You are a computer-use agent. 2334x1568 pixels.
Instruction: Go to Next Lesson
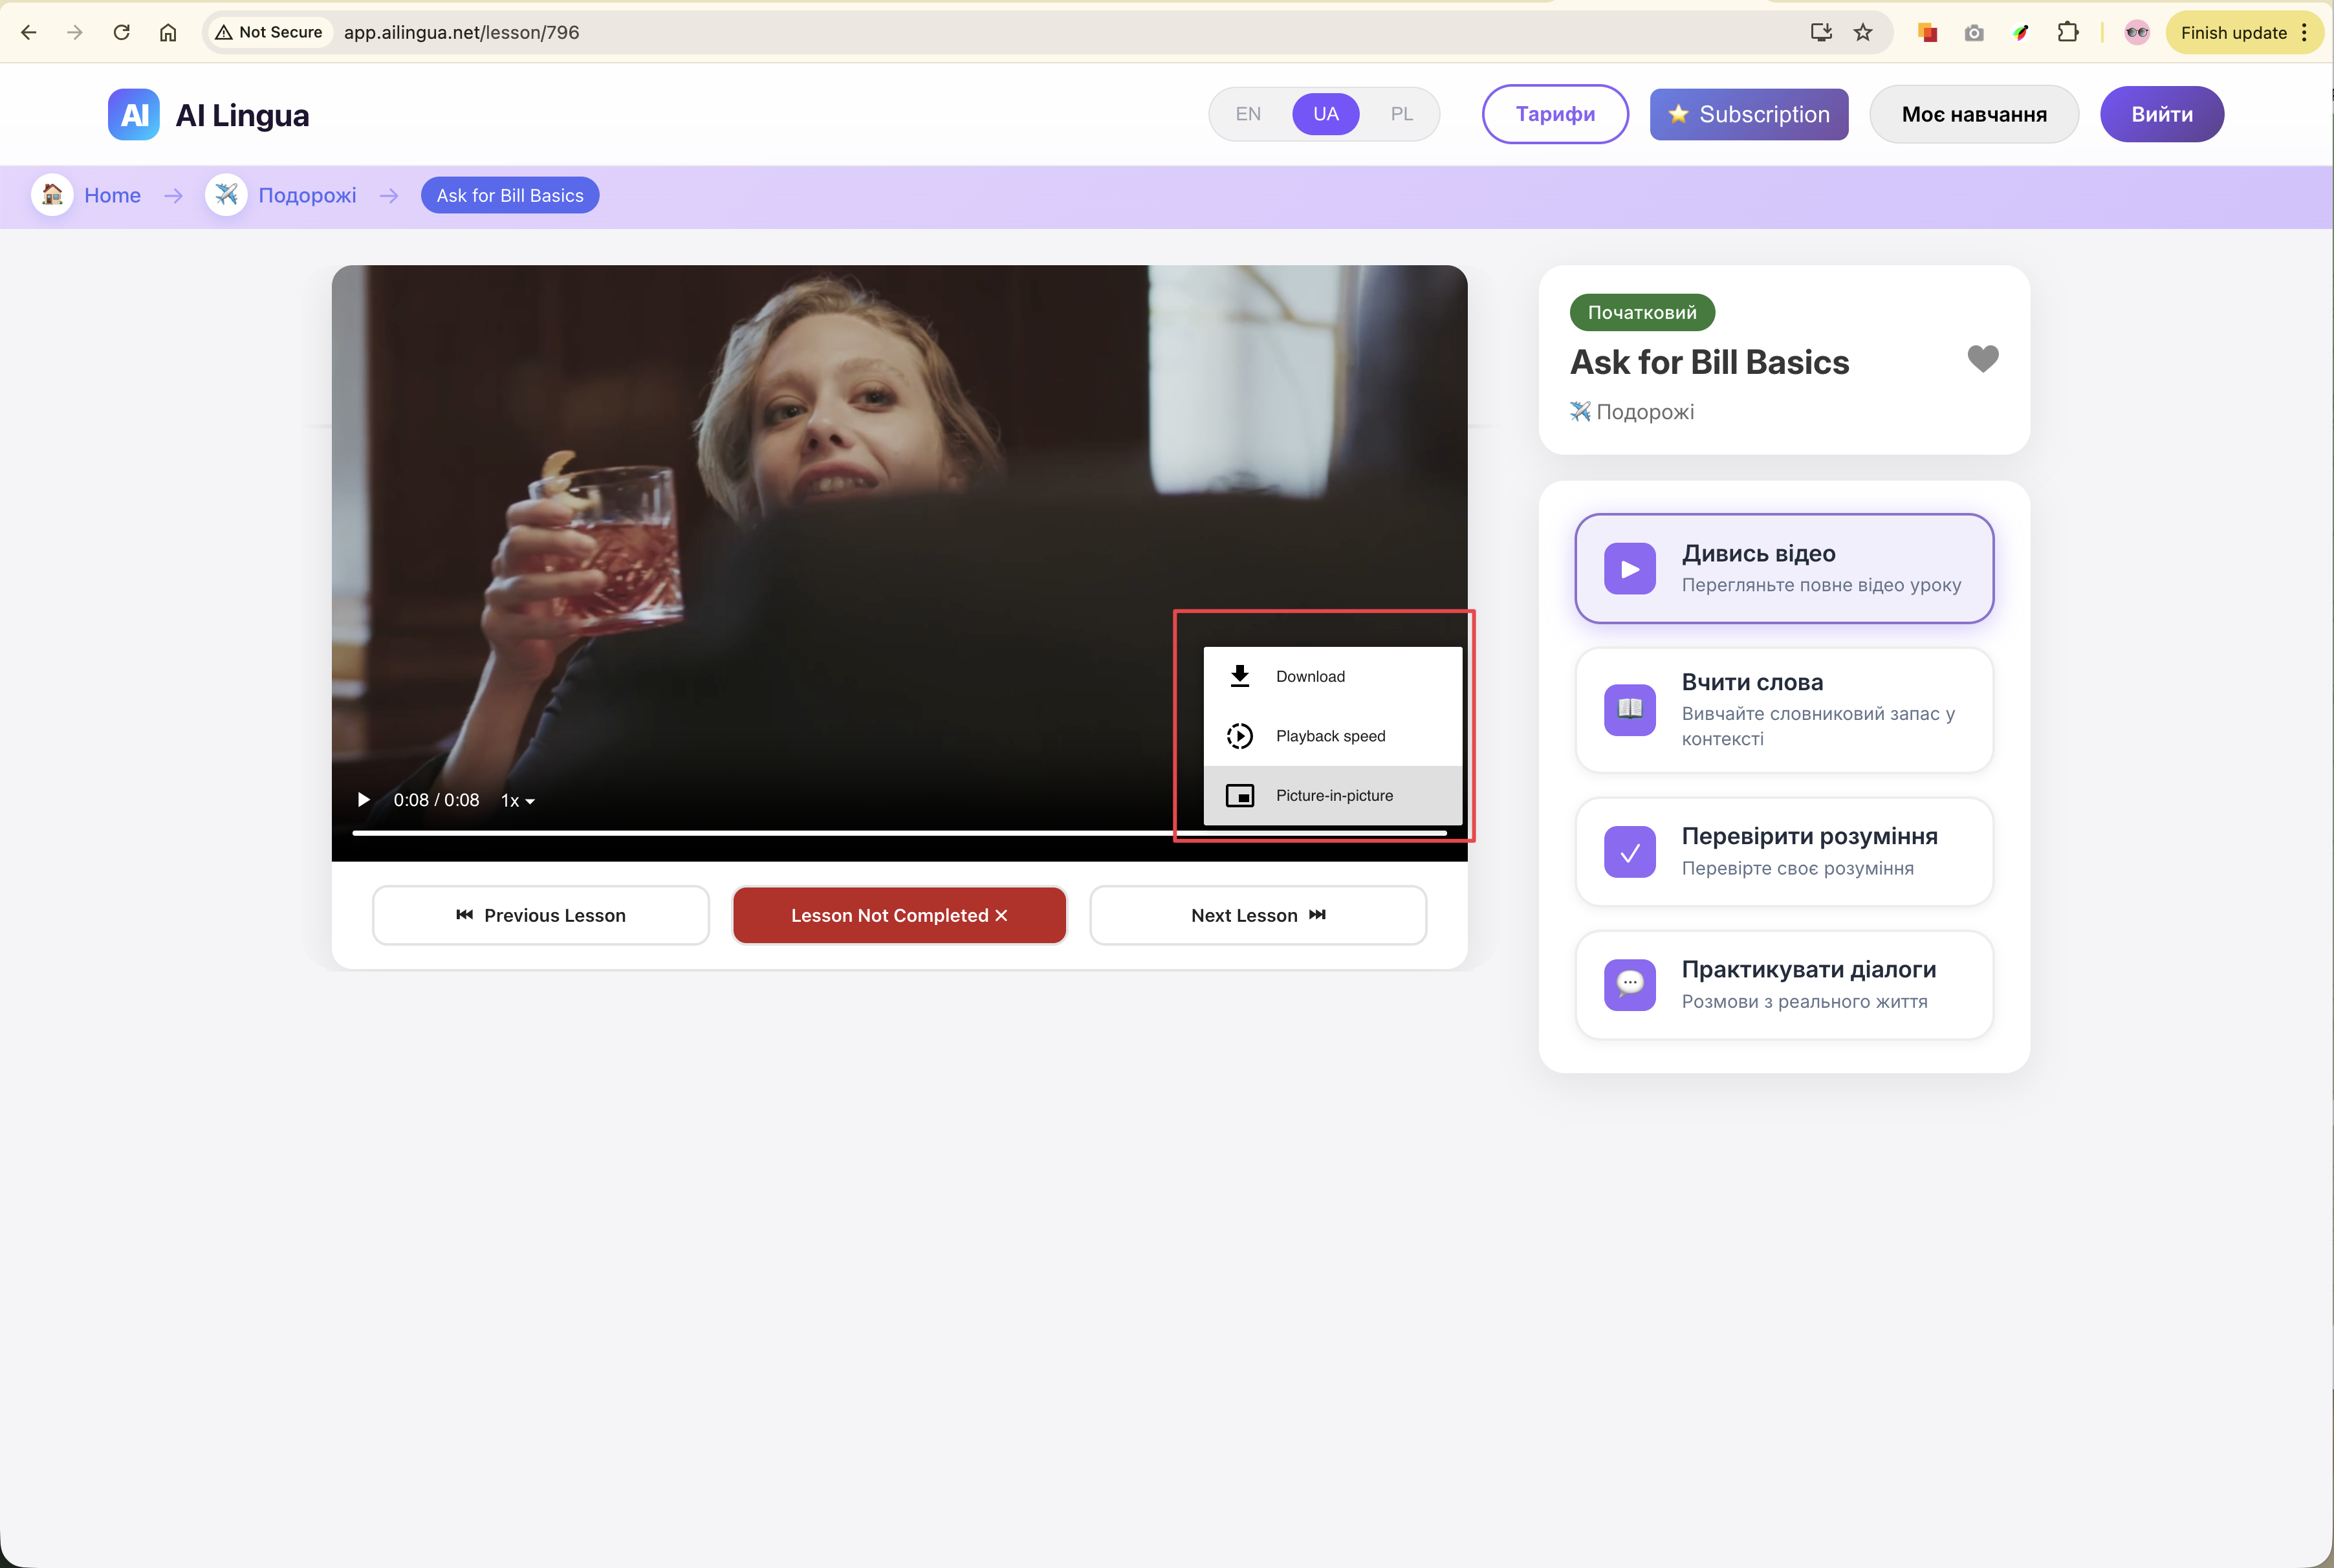point(1257,915)
